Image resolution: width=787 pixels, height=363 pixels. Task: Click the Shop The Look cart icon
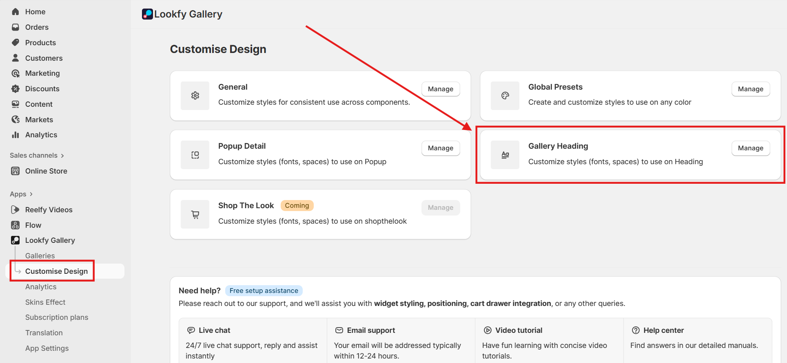pos(195,214)
